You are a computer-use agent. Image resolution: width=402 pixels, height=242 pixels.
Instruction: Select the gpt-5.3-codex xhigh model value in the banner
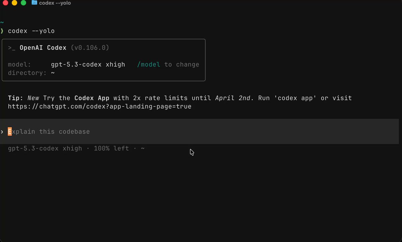(x=88, y=65)
